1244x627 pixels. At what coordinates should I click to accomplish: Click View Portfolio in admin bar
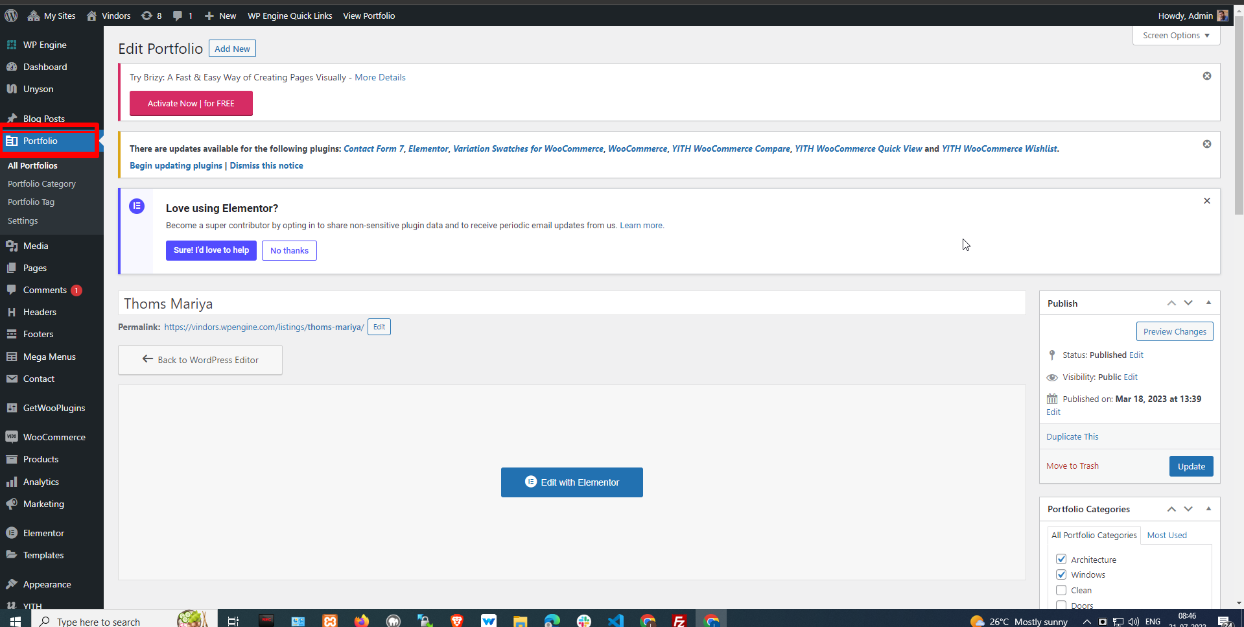pos(369,16)
